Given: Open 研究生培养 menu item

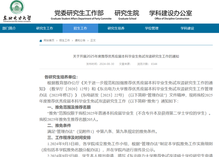Looking at the screenshot, I should tap(116, 28).
